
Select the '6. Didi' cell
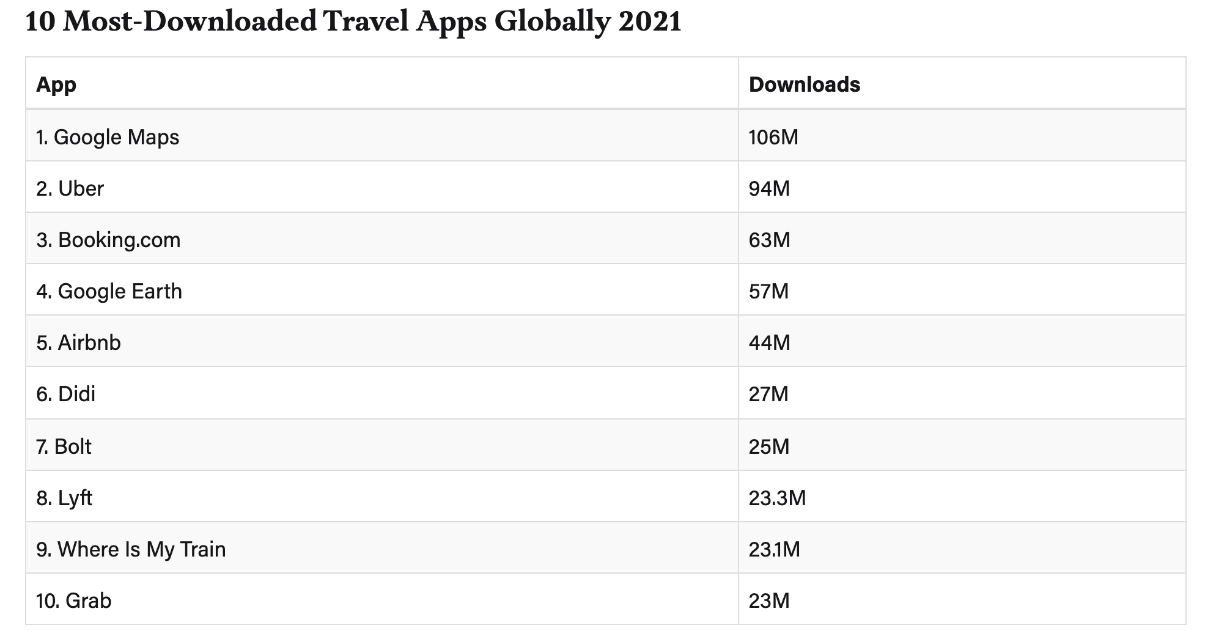382,393
